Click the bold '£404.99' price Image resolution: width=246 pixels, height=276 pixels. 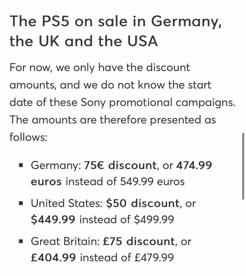53,257
